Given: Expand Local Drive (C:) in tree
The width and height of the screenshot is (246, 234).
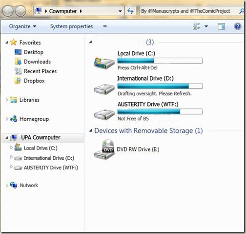Looking at the screenshot, I should coord(11,148).
